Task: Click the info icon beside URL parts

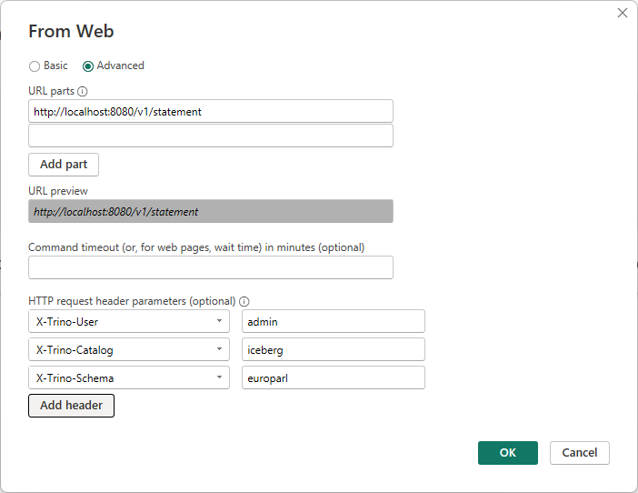Action: pos(83,92)
